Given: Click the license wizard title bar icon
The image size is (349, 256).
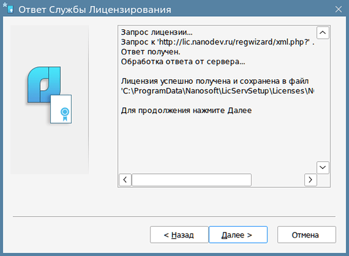Looking at the screenshot, I should 10,9.
